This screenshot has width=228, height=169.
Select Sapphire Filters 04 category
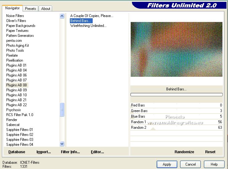[x=20, y=145]
